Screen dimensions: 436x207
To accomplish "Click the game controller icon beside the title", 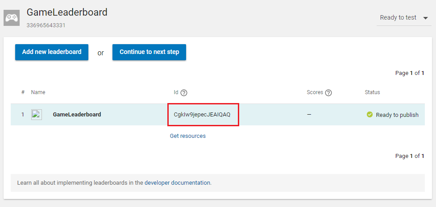I will (x=11, y=18).
